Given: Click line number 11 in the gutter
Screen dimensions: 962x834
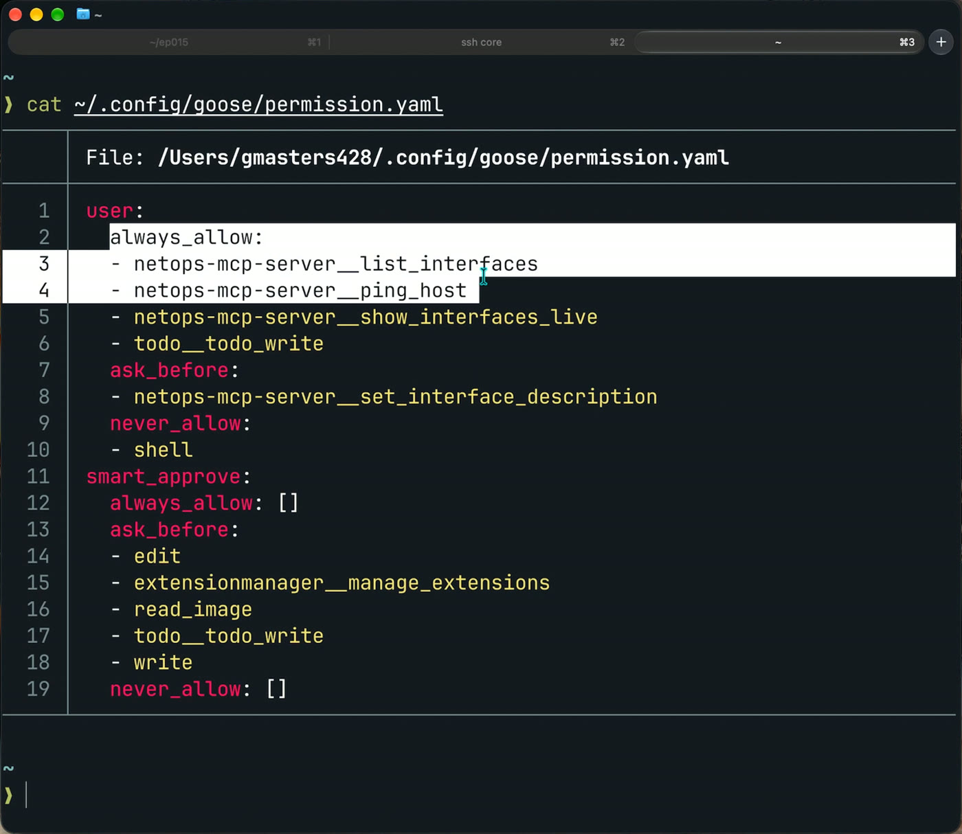Looking at the screenshot, I should [x=38, y=477].
